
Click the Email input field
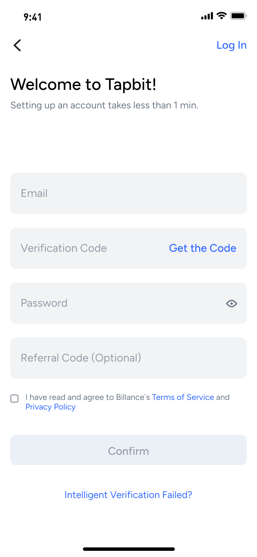pyautogui.click(x=128, y=193)
